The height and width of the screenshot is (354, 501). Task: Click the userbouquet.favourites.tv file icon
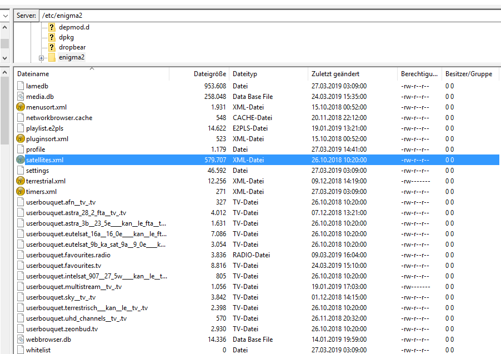(x=21, y=265)
